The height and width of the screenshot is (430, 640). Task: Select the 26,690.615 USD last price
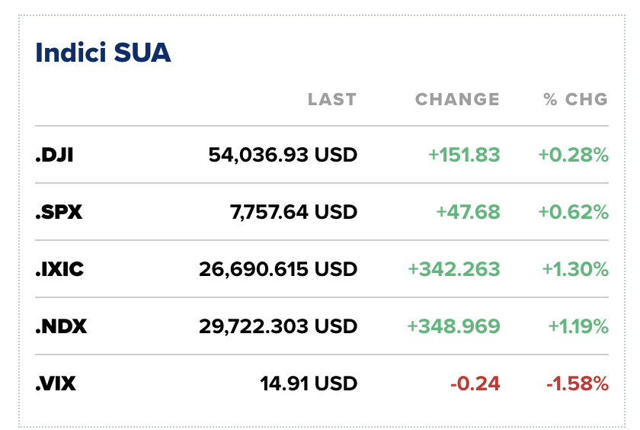pyautogui.click(x=278, y=269)
